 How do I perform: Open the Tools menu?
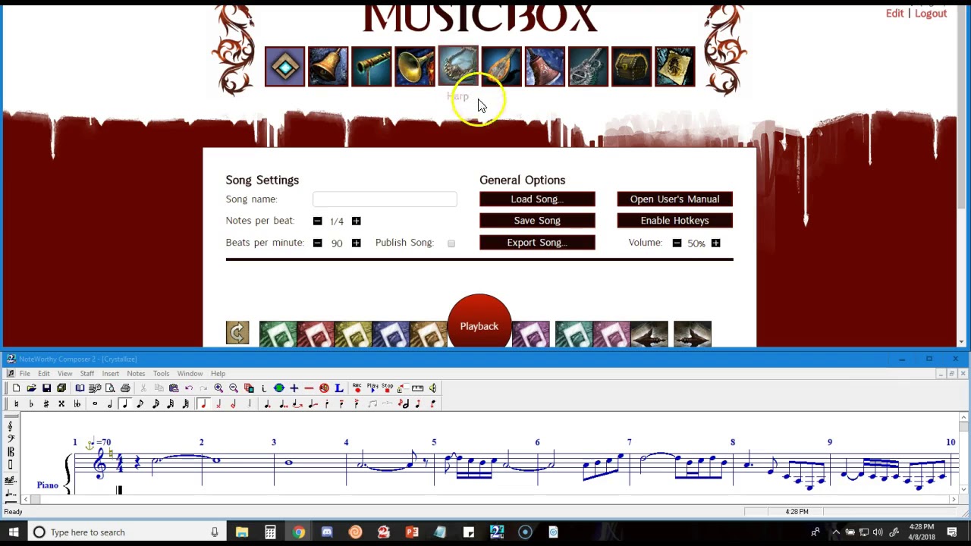click(161, 373)
